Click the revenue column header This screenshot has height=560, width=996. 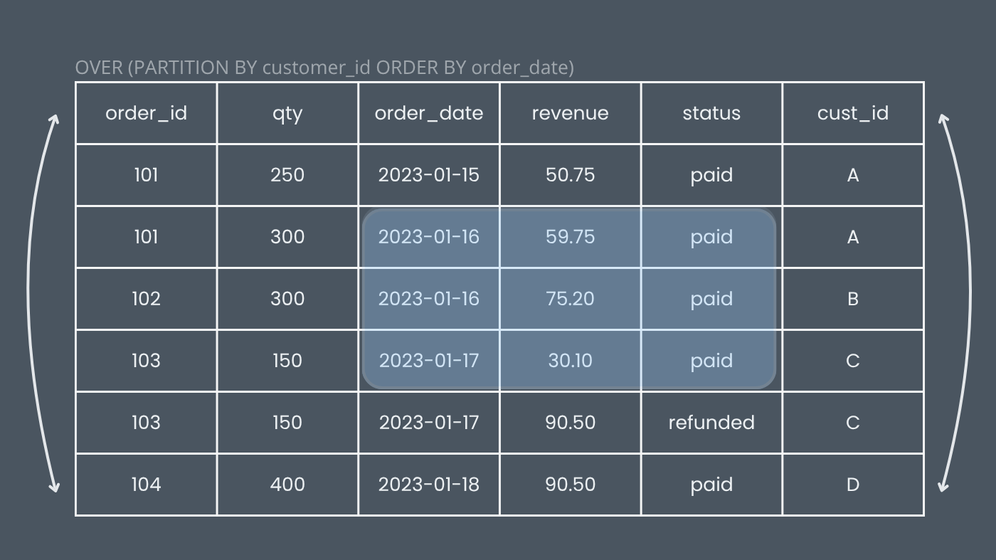(x=570, y=113)
